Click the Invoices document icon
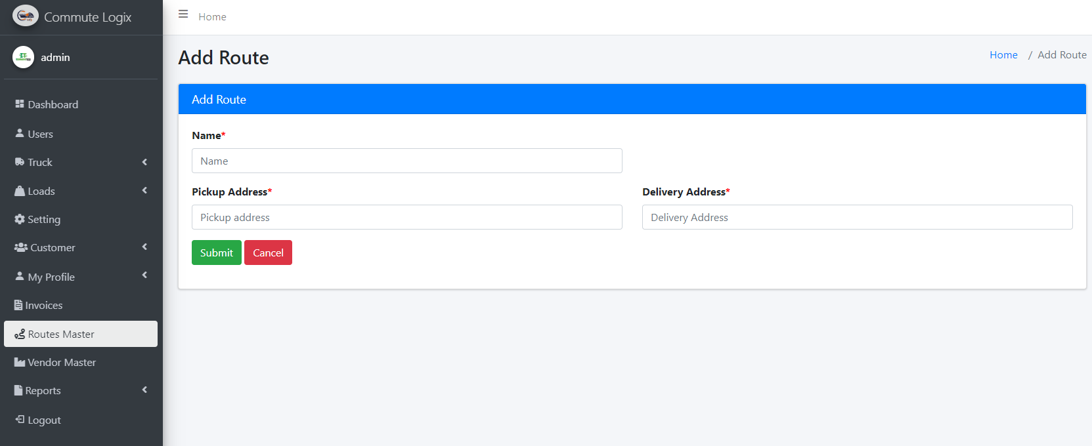The image size is (1092, 446). (x=18, y=305)
